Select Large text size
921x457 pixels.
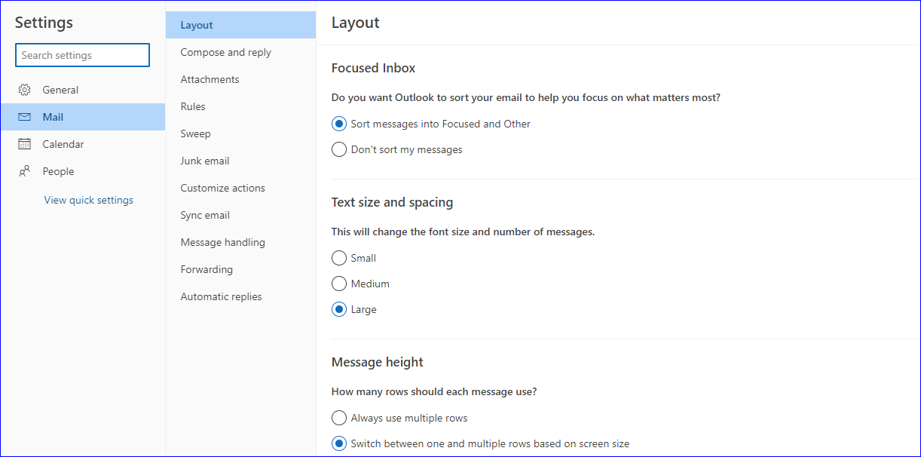coord(338,308)
